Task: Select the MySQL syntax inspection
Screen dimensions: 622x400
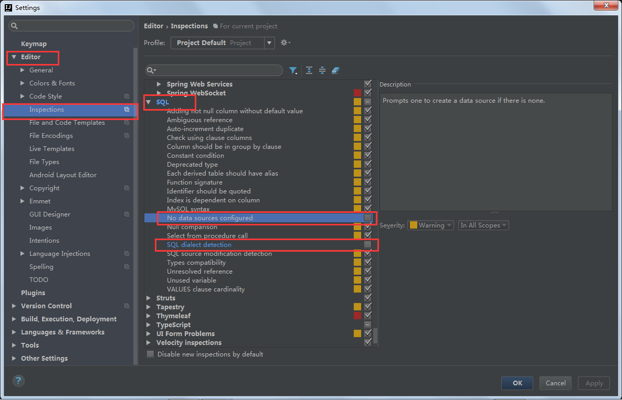Action: pos(188,209)
